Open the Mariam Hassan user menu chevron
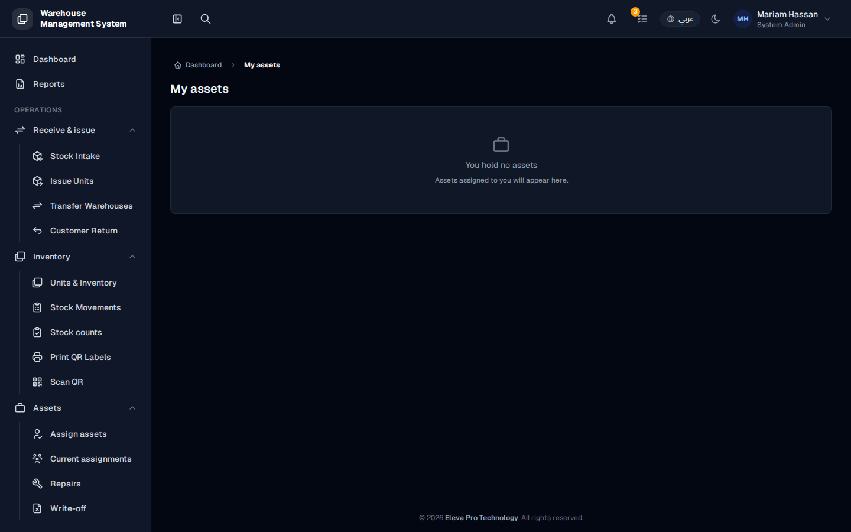This screenshot has width=851, height=532. pos(827,19)
